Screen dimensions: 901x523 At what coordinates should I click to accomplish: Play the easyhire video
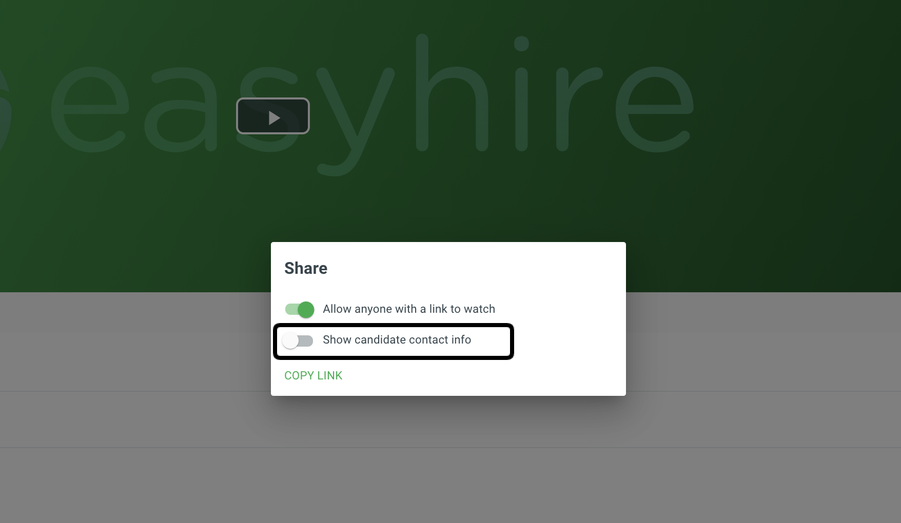click(x=273, y=116)
